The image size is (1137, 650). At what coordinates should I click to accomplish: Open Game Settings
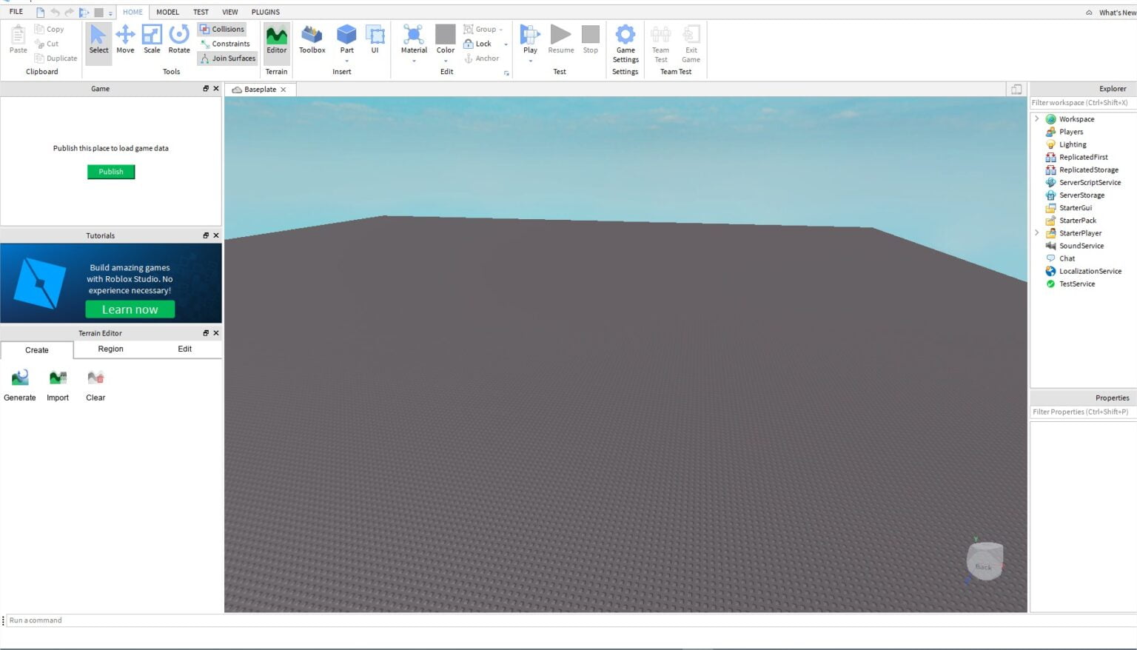(x=625, y=44)
